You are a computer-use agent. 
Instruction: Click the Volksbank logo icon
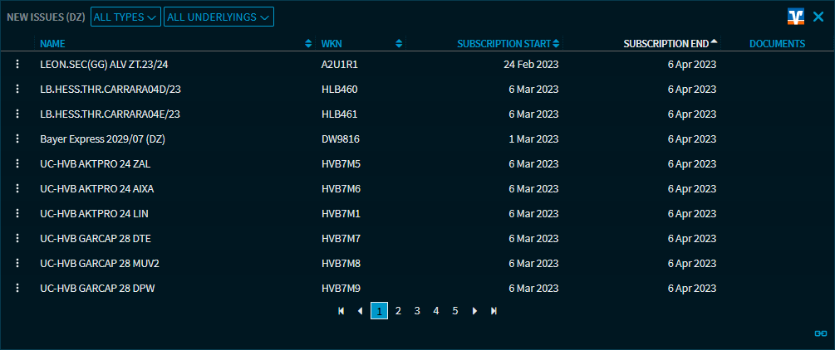795,17
